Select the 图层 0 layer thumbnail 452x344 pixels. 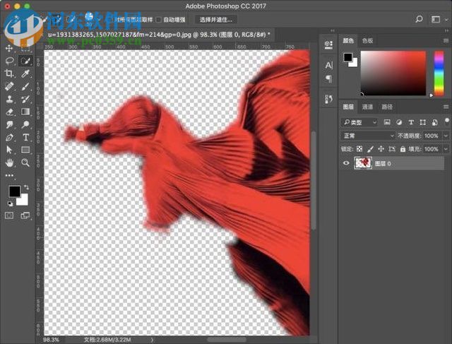pos(363,162)
